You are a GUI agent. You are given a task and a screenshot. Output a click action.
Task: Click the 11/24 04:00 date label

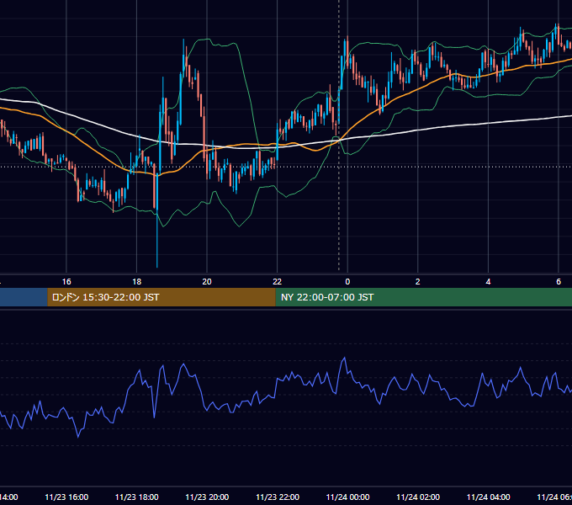point(489,497)
